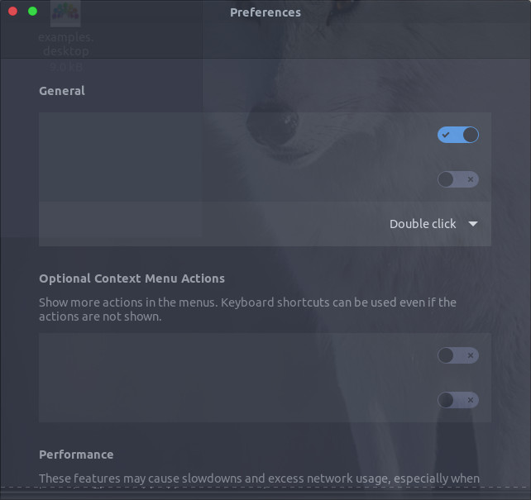Enable last switch under Optional Context Menu Actions

point(458,400)
